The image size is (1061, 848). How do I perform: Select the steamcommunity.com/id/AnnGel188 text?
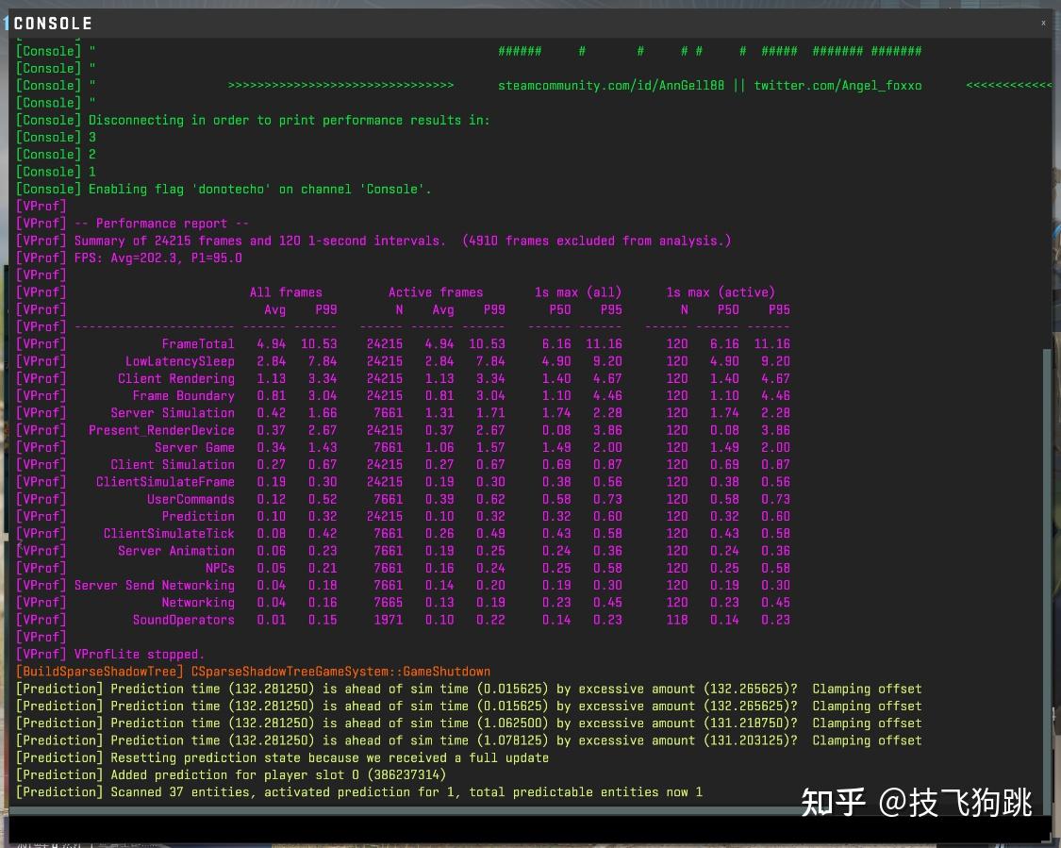coord(611,85)
